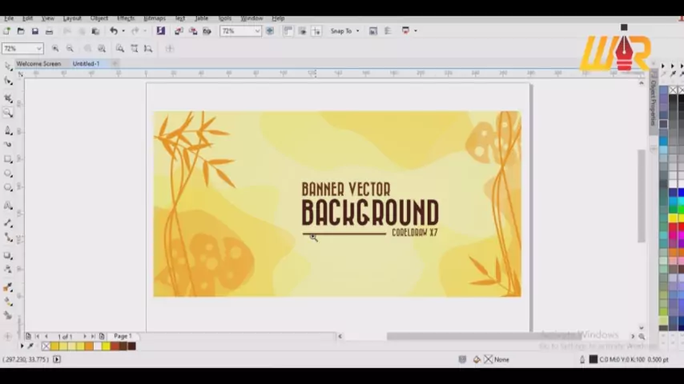Select the Shape tool in the toolbox
The width and height of the screenshot is (684, 384).
tap(8, 82)
